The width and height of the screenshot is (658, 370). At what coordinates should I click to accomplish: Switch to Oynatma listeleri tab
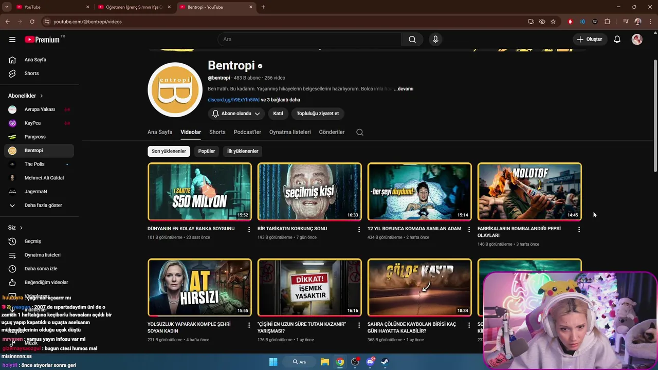(x=290, y=132)
